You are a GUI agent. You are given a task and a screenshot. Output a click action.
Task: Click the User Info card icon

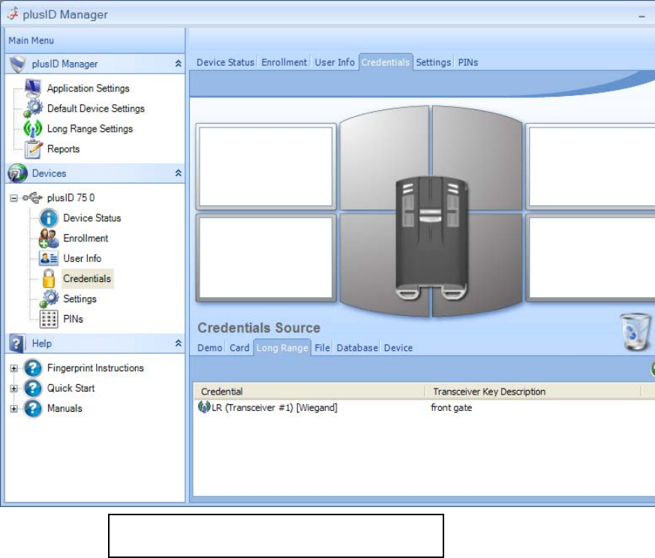(49, 259)
